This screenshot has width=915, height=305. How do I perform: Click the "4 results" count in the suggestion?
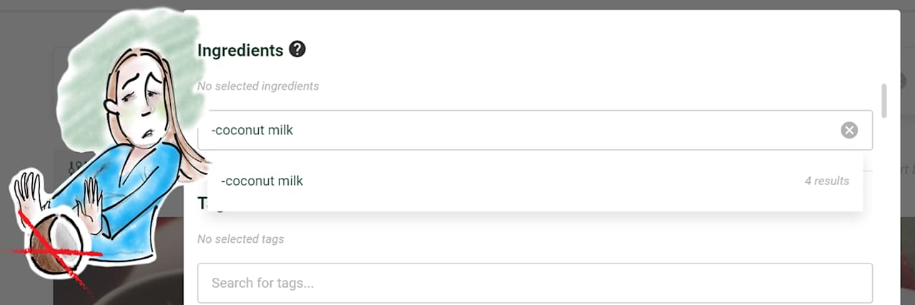pyautogui.click(x=826, y=181)
